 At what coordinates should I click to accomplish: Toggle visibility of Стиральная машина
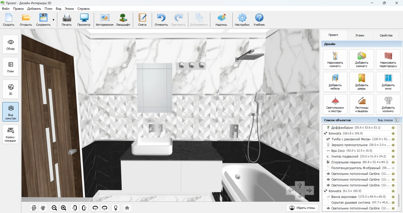pos(393,162)
